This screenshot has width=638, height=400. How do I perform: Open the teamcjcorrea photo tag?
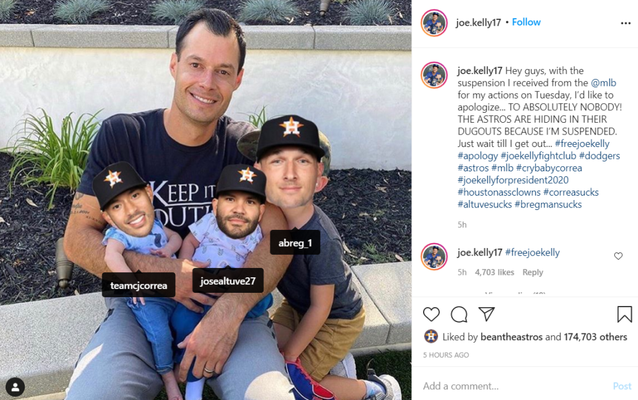[139, 285]
